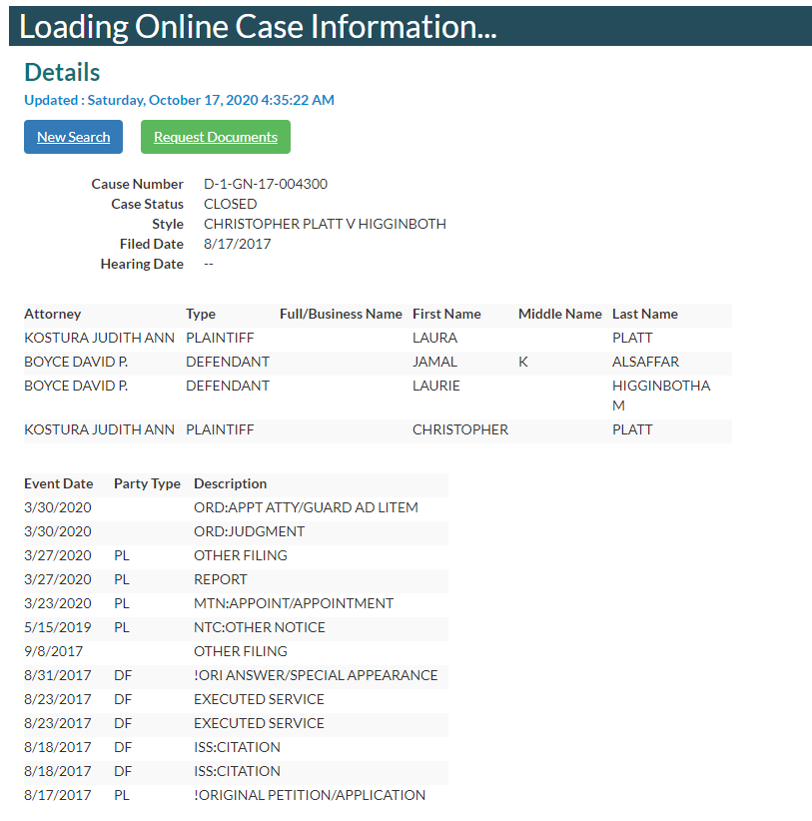Screen dimensions: 812x821
Task: Click DF party type in 8/31/2017 row
Action: point(123,675)
